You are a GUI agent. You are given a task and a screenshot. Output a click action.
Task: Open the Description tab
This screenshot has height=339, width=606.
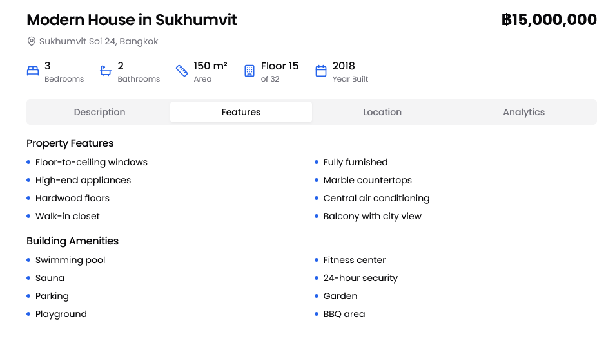(99, 112)
